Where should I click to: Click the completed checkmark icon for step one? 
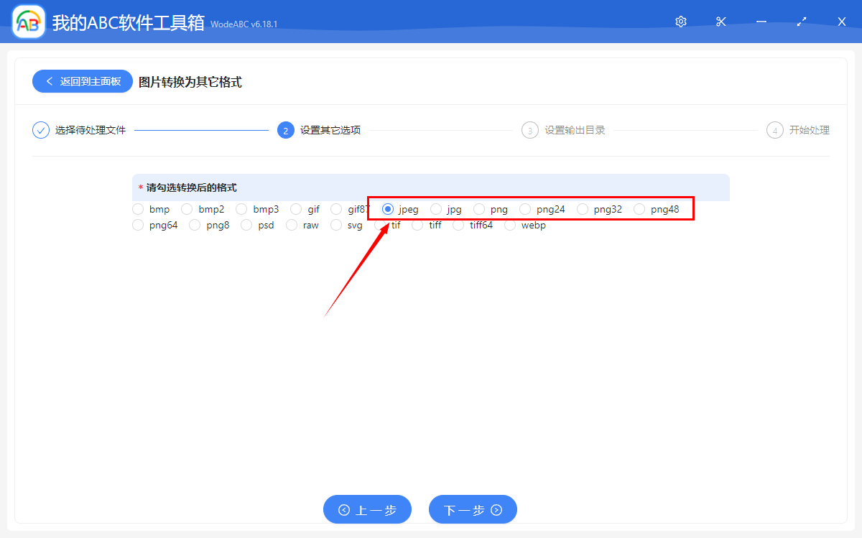[x=40, y=130]
